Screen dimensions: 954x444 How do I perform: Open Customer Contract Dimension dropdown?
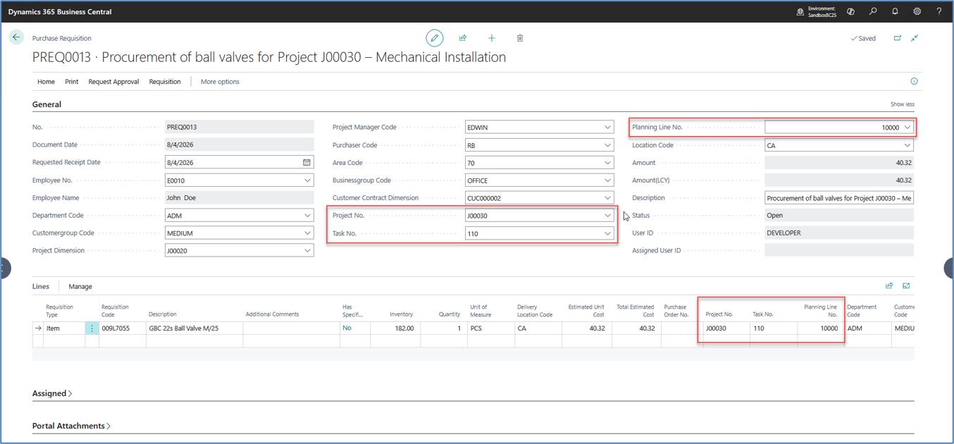point(607,198)
